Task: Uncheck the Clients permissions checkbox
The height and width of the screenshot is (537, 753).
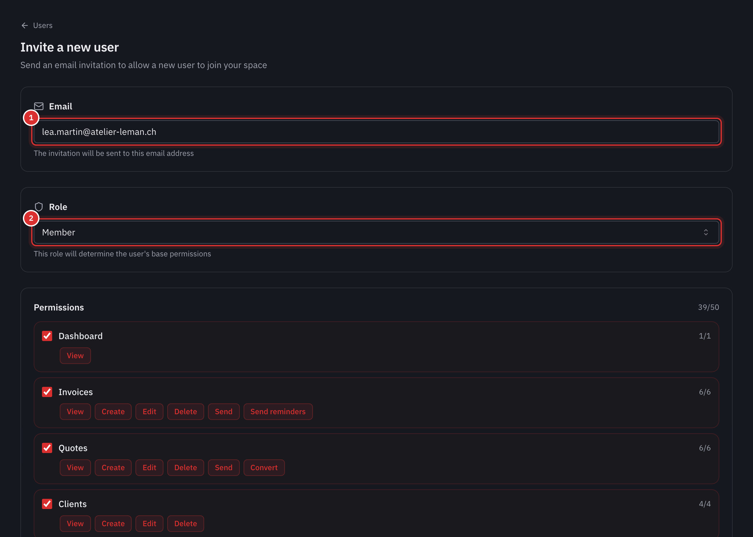Action: (x=47, y=504)
